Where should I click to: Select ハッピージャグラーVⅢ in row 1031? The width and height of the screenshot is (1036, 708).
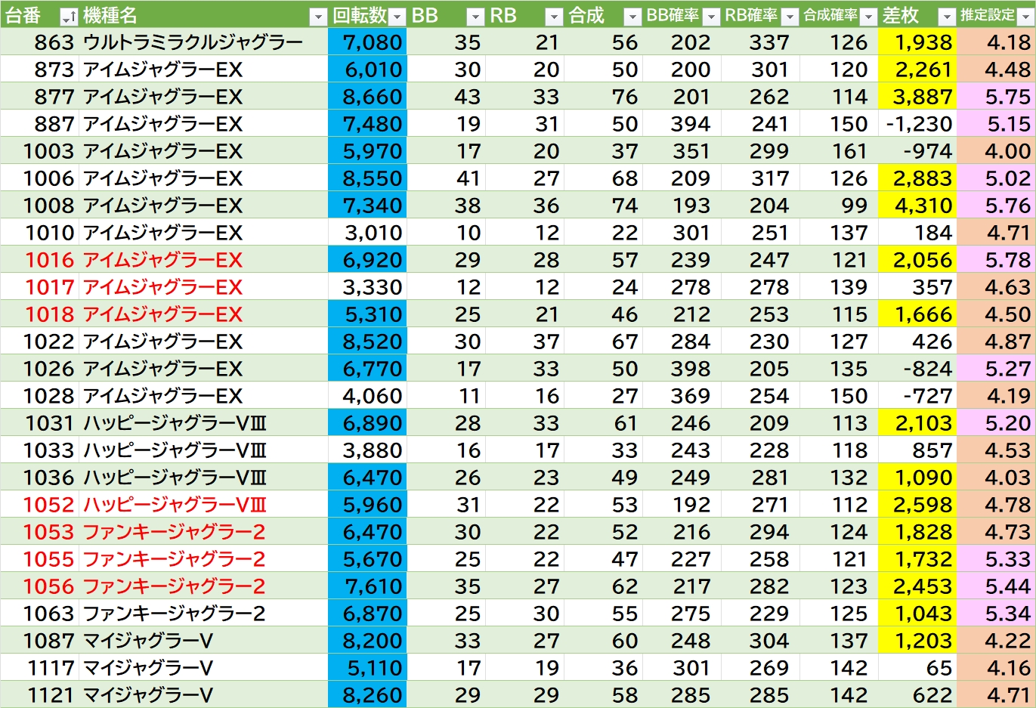tap(203, 423)
